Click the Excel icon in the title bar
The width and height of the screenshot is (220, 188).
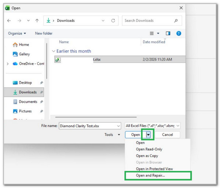(x=7, y=8)
